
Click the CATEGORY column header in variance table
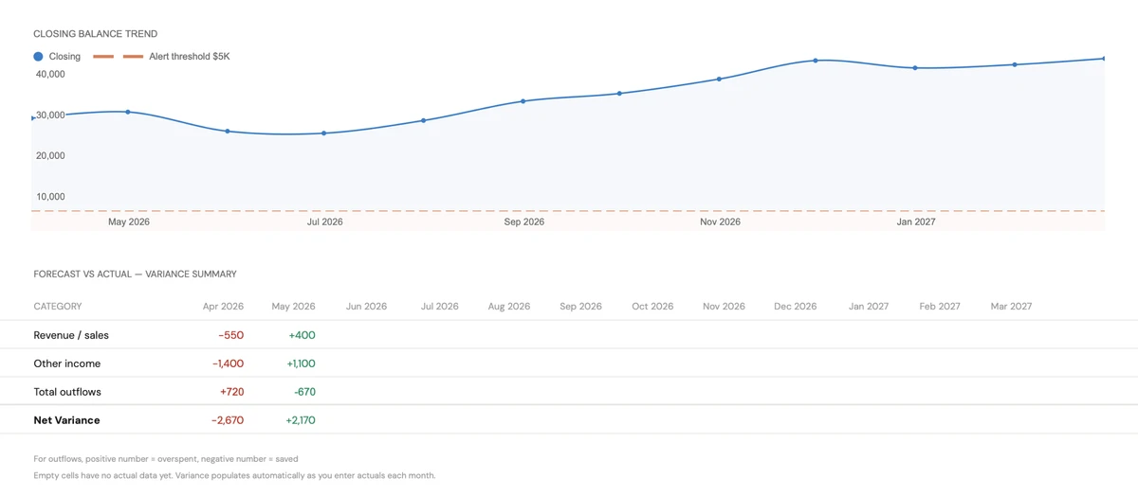pos(58,307)
